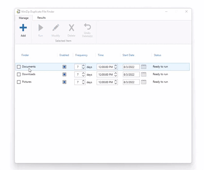Select the Documents finder name
Viewport: 204px width, 170px height.
coord(29,67)
